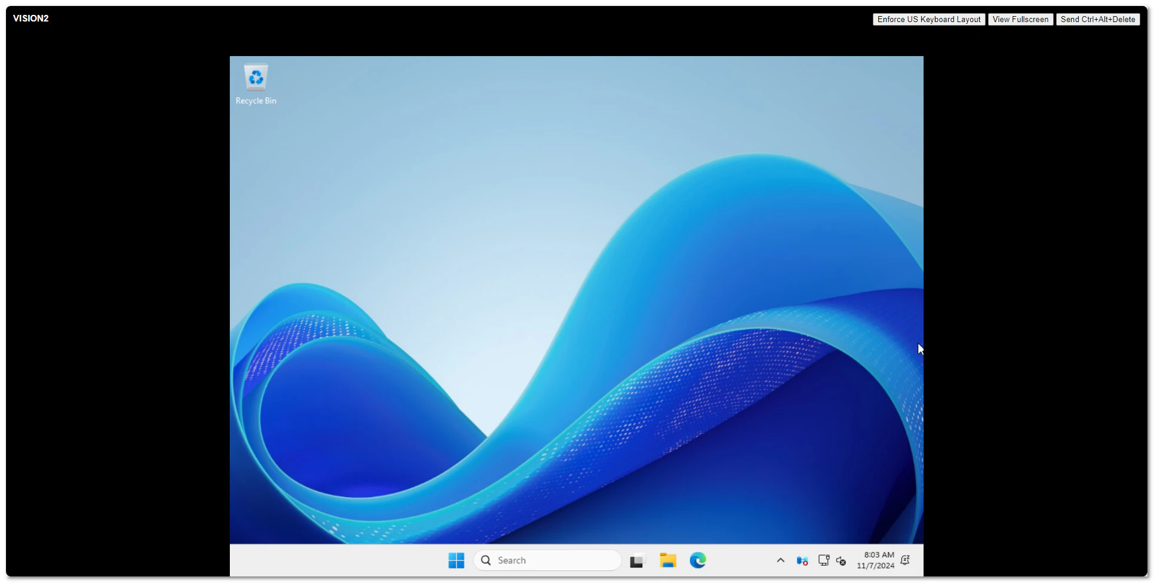Send Ctrl+Alt+Delete to the remote machine
Screen dimensions: 1154x583
pyautogui.click(x=1097, y=20)
